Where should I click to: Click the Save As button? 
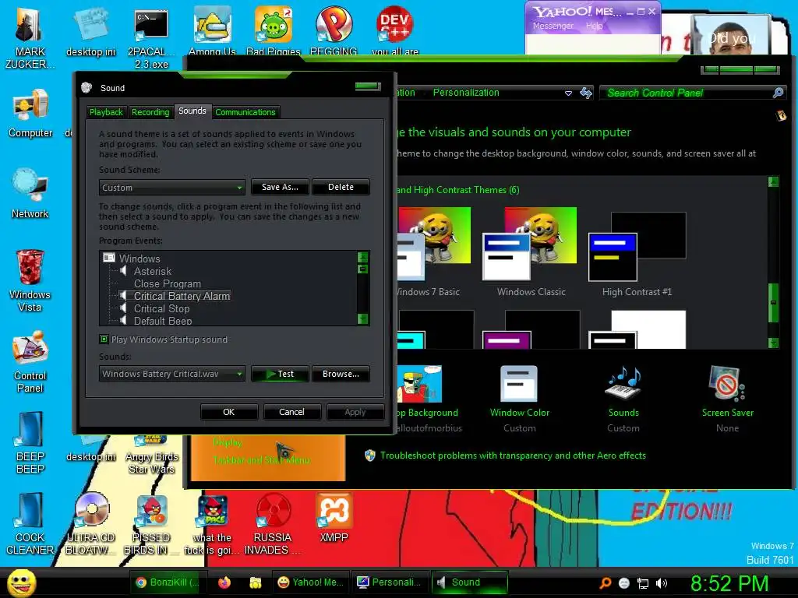[280, 187]
